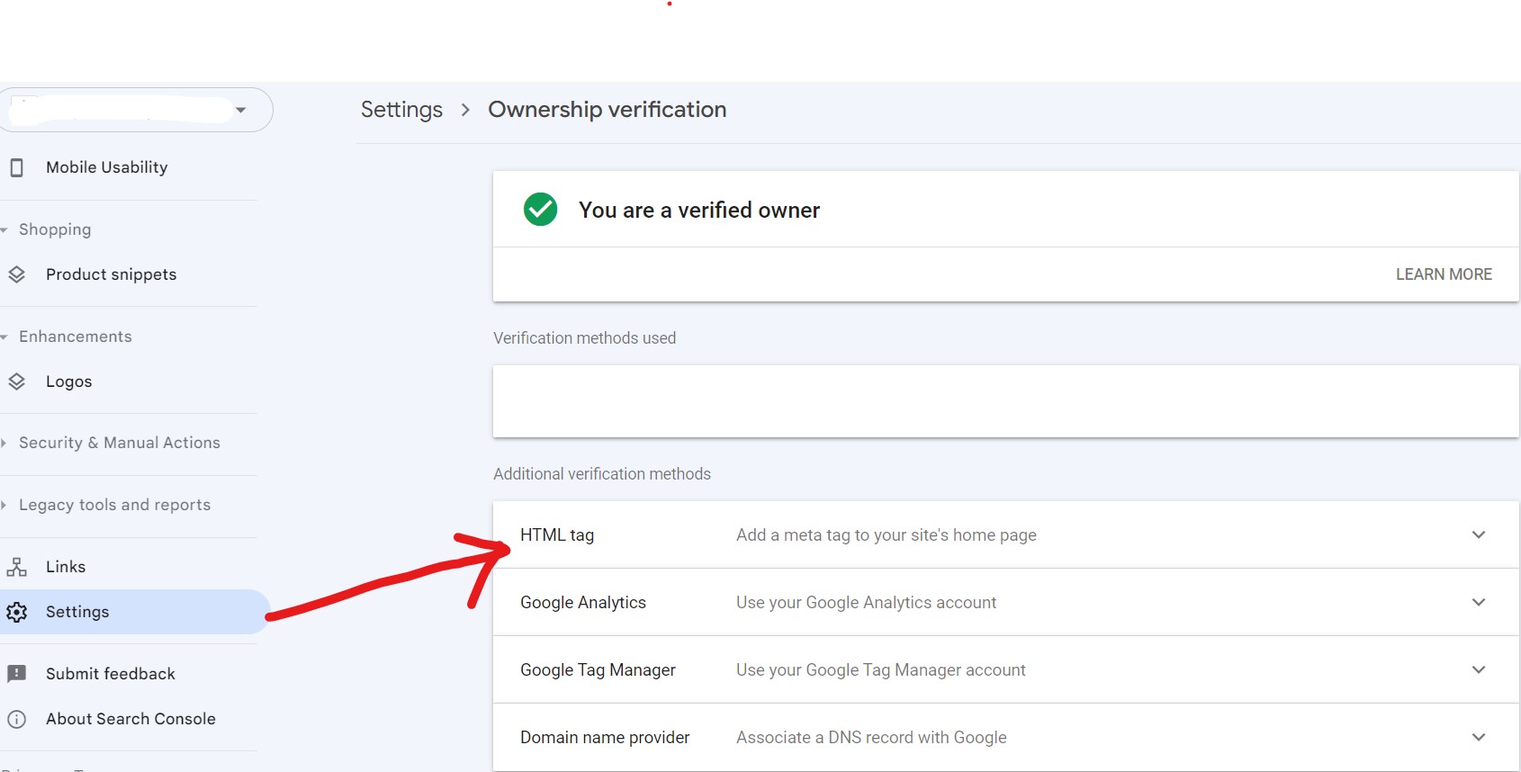Click the Submit feedback speech icon
The width and height of the screenshot is (1521, 772).
click(16, 674)
